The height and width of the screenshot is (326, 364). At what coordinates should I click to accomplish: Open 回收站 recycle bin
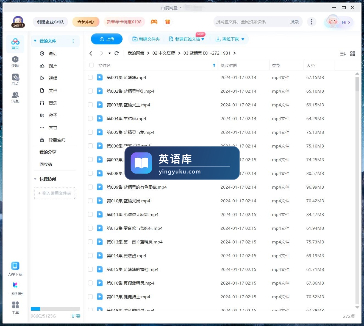(46, 164)
